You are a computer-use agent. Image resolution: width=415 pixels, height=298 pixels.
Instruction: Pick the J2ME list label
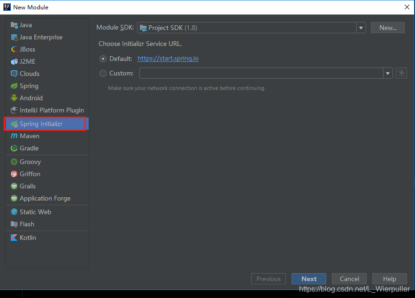(x=27, y=61)
